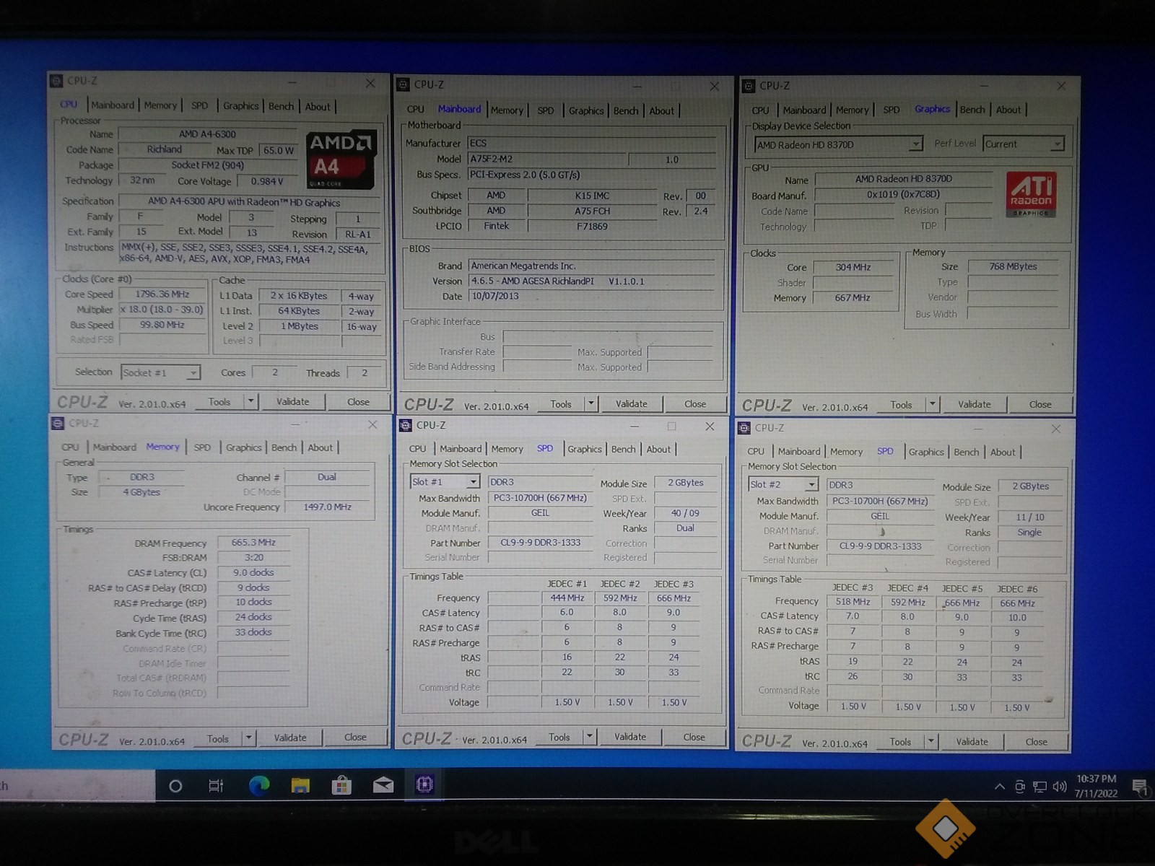Click taskbar clock showing 10:37 PM
Image resolution: width=1155 pixels, height=866 pixels.
1096,786
